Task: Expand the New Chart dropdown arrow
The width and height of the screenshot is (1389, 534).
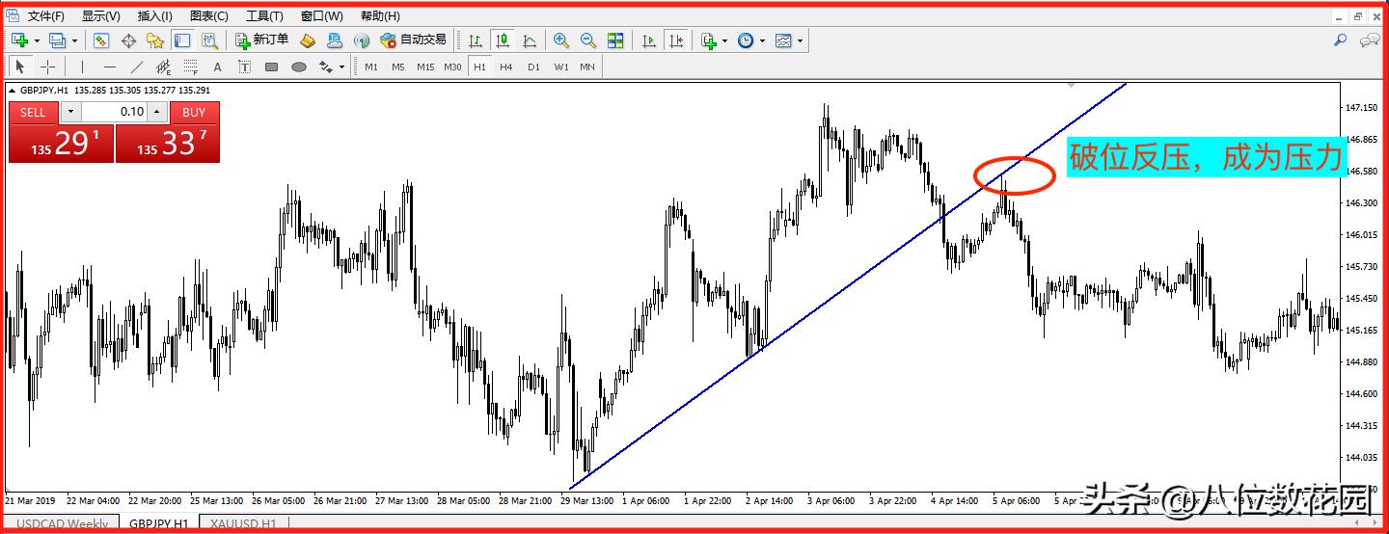Action: pyautogui.click(x=37, y=40)
